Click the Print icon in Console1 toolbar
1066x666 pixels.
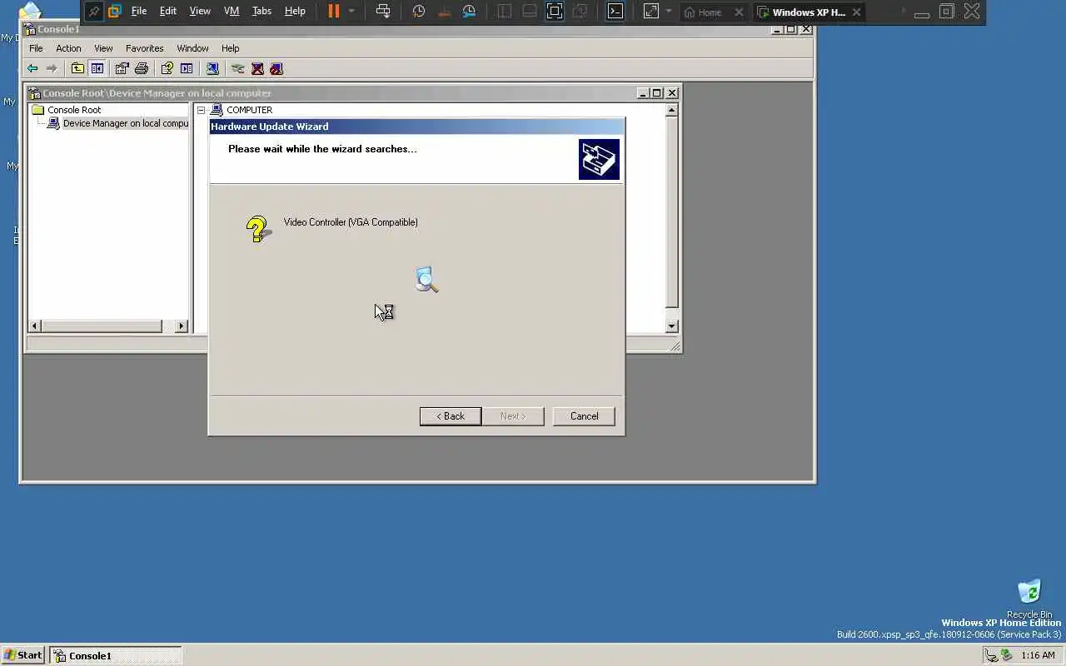click(x=142, y=69)
